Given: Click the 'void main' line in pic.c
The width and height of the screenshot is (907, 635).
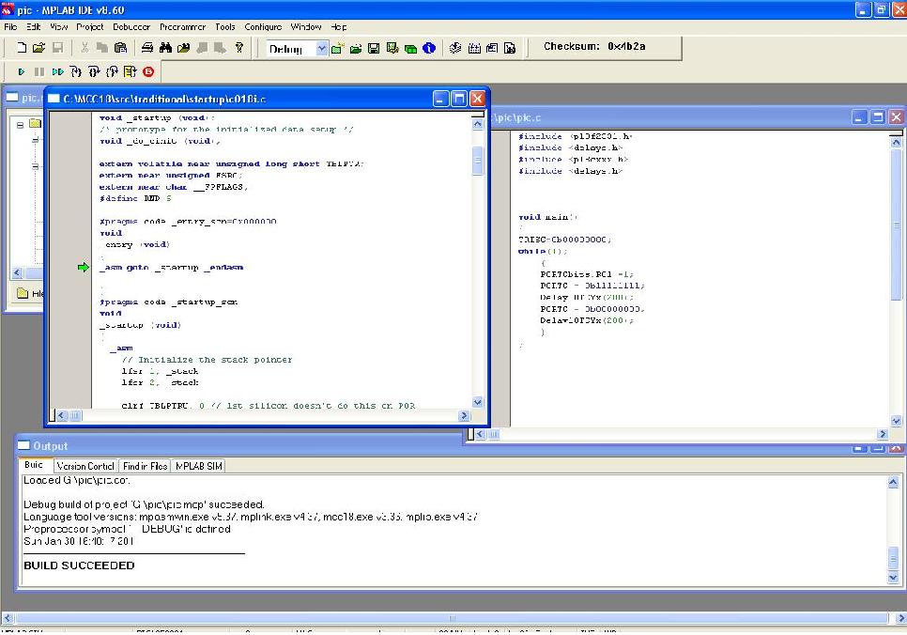Looking at the screenshot, I should [547, 217].
